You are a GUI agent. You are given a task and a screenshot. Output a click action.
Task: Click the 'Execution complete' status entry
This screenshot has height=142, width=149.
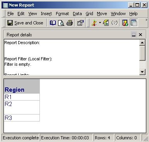pos(21,138)
